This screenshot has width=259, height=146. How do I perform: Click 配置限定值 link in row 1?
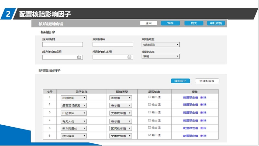pos(190,98)
